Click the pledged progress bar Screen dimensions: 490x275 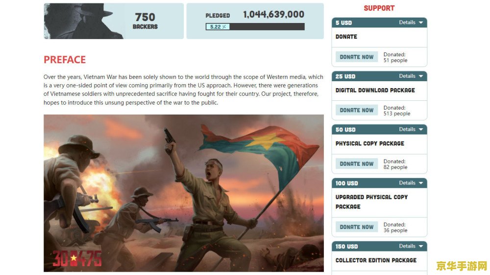[255, 27]
